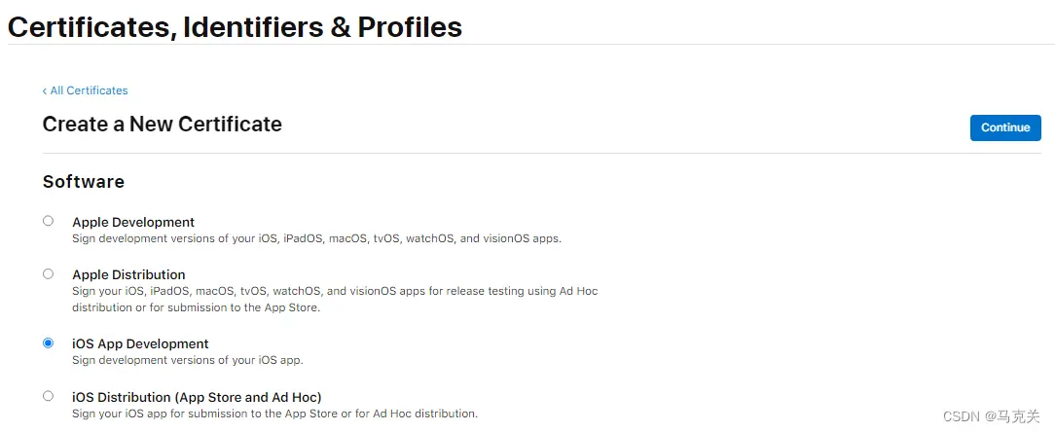
Task: Click the 'development versions of your iOS app' text
Action: [188, 360]
